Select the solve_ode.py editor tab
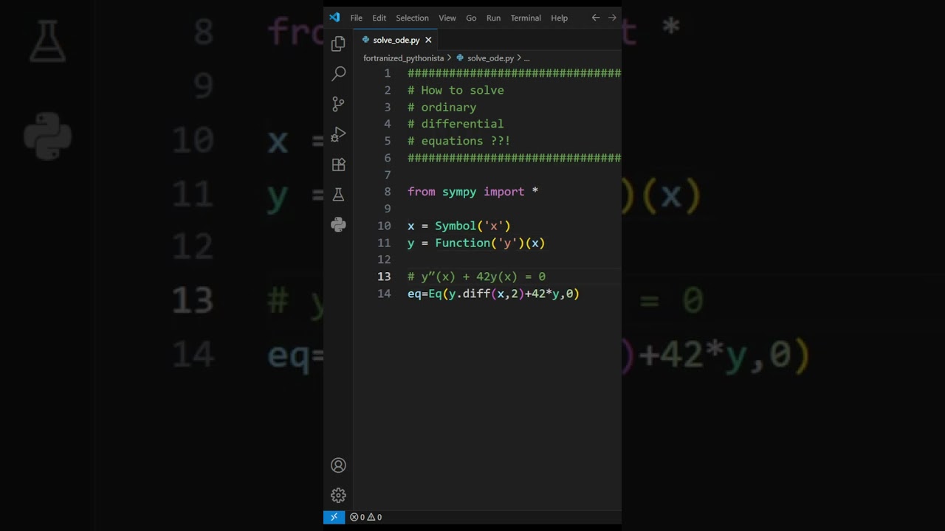 [396, 40]
